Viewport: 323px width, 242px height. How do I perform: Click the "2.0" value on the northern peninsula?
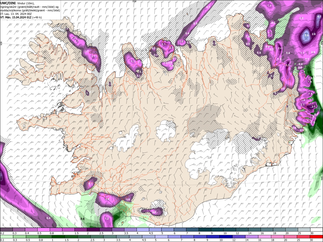171,48
